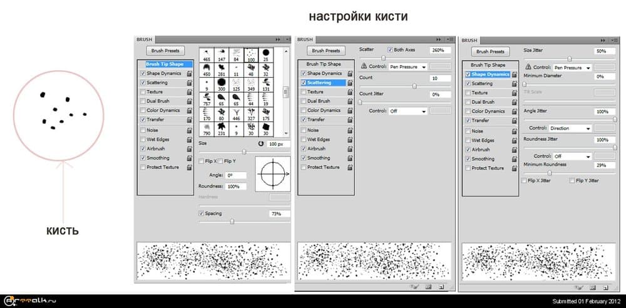This screenshot has height=308, width=626.
Task: Toggle lock icon for Airbrush in middle panel
Action: 350,148
